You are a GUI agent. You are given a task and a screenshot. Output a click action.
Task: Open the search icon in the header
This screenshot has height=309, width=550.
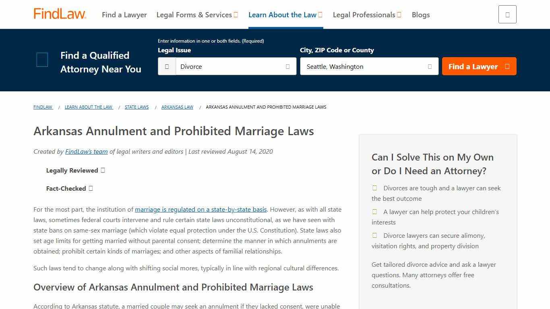(x=507, y=14)
